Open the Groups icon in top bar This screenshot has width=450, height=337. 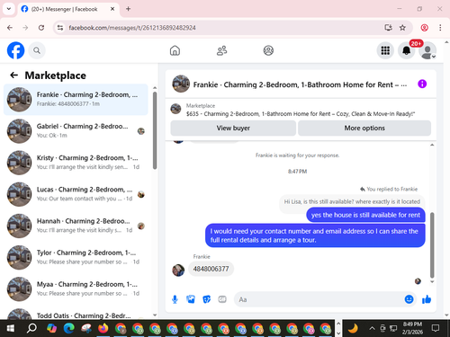coord(268,50)
